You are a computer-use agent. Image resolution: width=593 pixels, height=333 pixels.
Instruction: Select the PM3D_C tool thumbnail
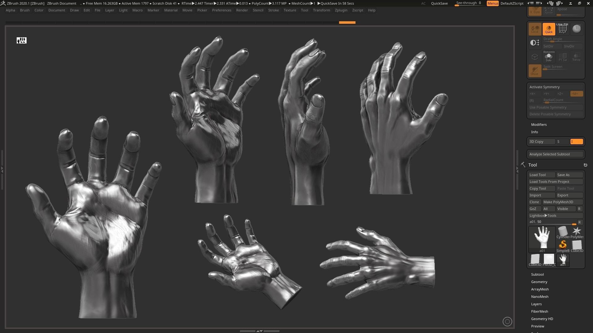tap(549, 260)
